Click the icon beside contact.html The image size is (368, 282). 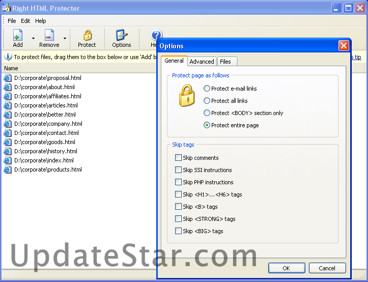coord(8,133)
